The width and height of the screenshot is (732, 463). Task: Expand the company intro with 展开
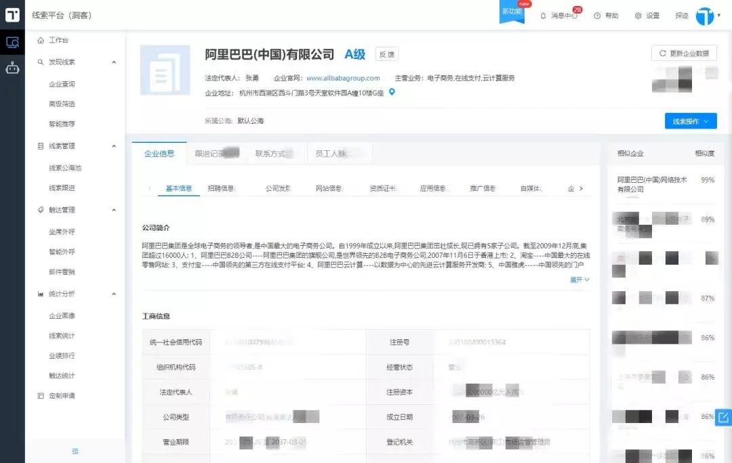click(579, 280)
